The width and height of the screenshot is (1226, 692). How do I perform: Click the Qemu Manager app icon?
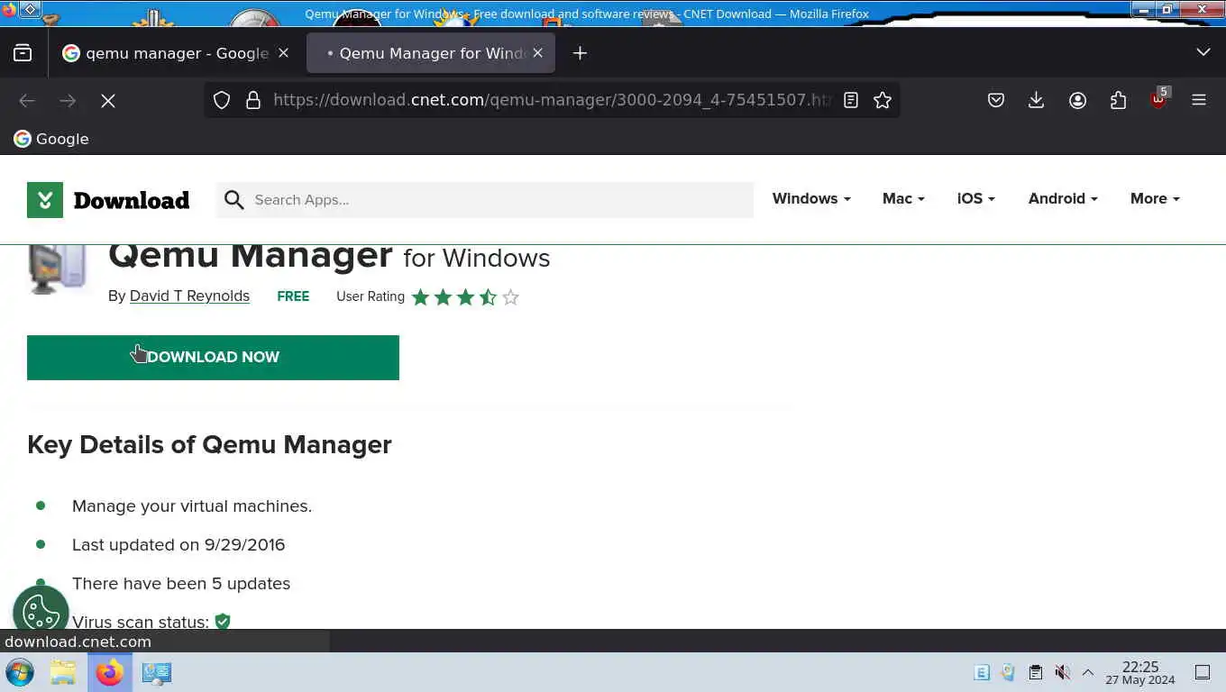tap(59, 269)
